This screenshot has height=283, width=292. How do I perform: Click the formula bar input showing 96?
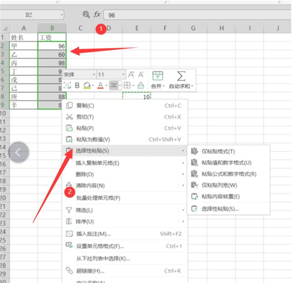click(x=197, y=15)
